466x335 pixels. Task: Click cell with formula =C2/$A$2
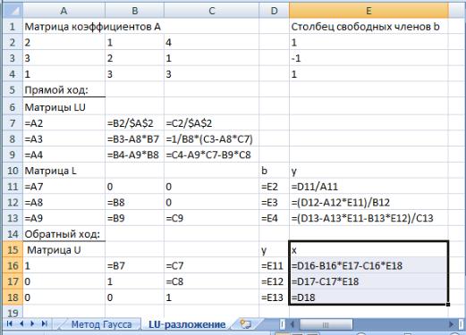[211, 123]
